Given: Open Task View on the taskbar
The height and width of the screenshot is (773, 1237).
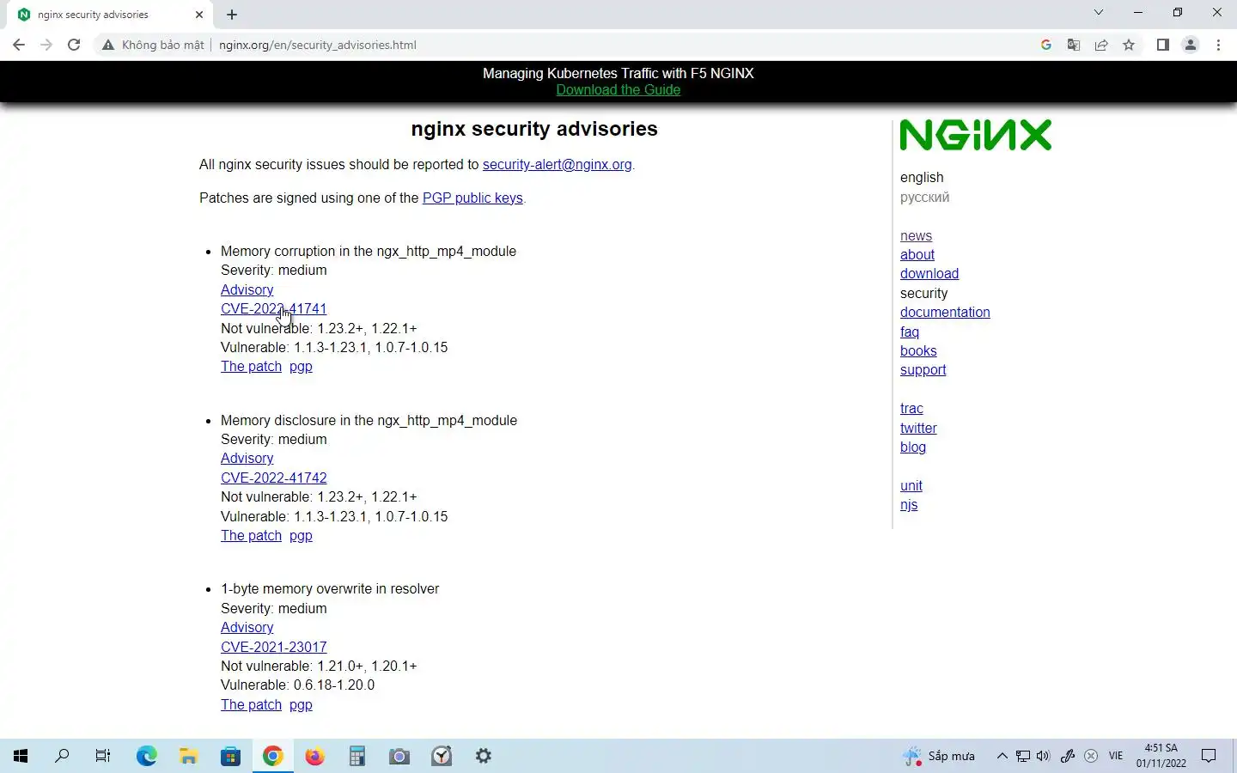Looking at the screenshot, I should [x=103, y=756].
